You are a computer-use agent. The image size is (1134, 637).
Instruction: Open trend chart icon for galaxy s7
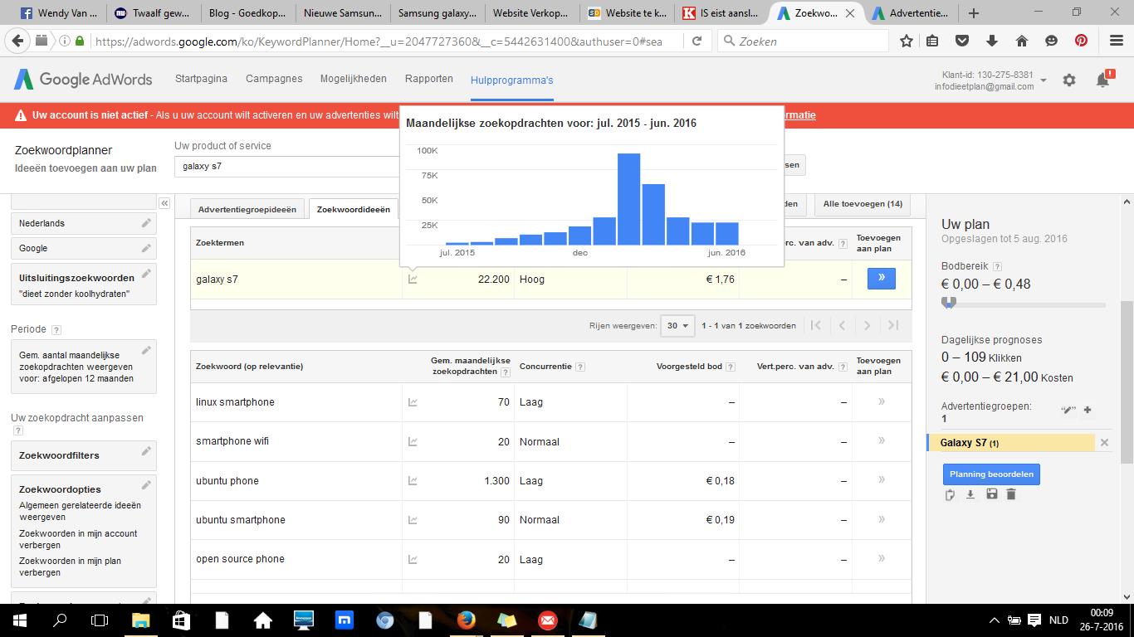tap(413, 280)
